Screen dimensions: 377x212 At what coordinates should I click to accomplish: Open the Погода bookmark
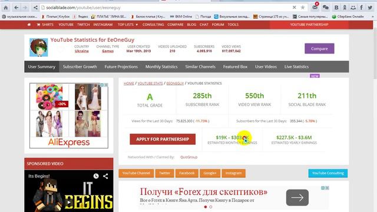click(x=203, y=16)
